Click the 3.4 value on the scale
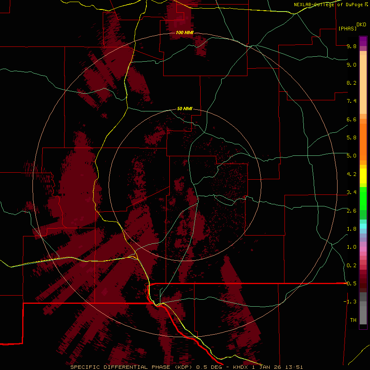 (x=351, y=192)
